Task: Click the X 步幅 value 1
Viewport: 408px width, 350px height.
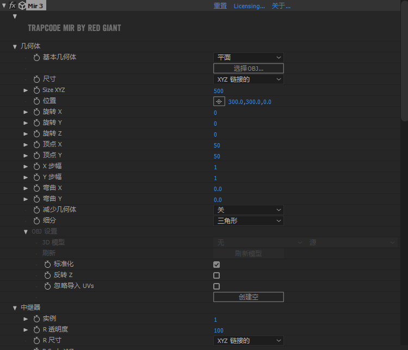Action: tap(215, 167)
